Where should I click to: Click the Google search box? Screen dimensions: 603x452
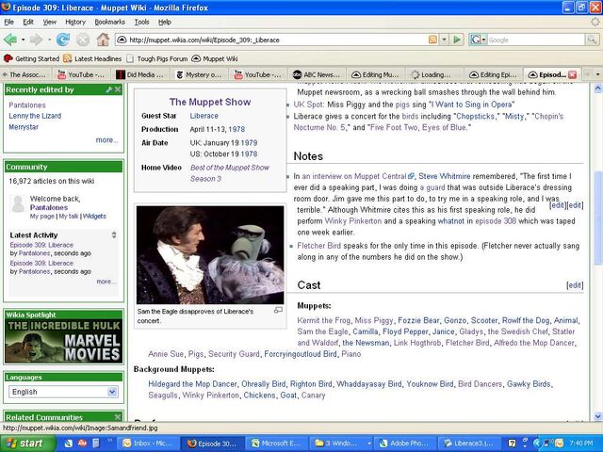click(536, 40)
